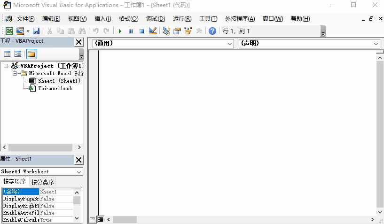Click the Break pause button
The height and width of the screenshot is (224, 384).
pos(131,31)
